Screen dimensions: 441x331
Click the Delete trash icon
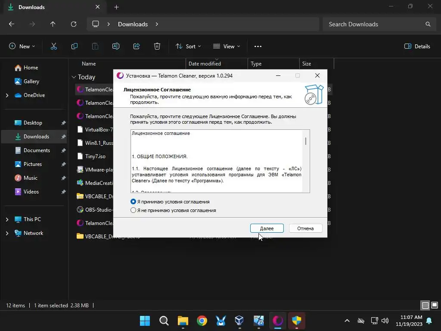pos(157,46)
